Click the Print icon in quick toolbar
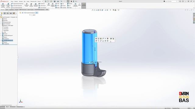This screenshot has height=109, width=195. pos(58,1)
